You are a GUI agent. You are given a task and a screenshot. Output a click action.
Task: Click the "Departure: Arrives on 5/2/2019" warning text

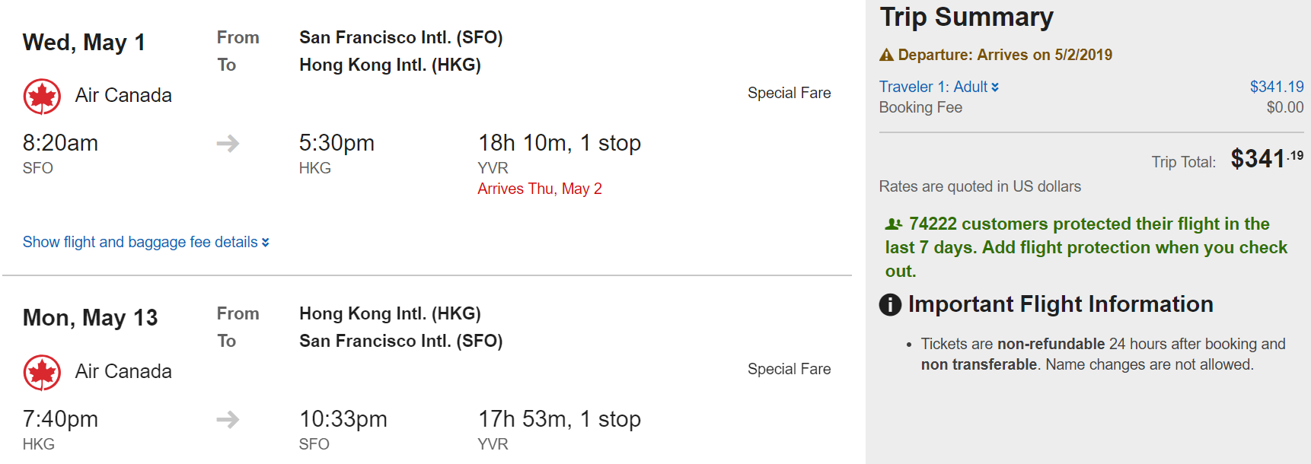click(x=1004, y=55)
